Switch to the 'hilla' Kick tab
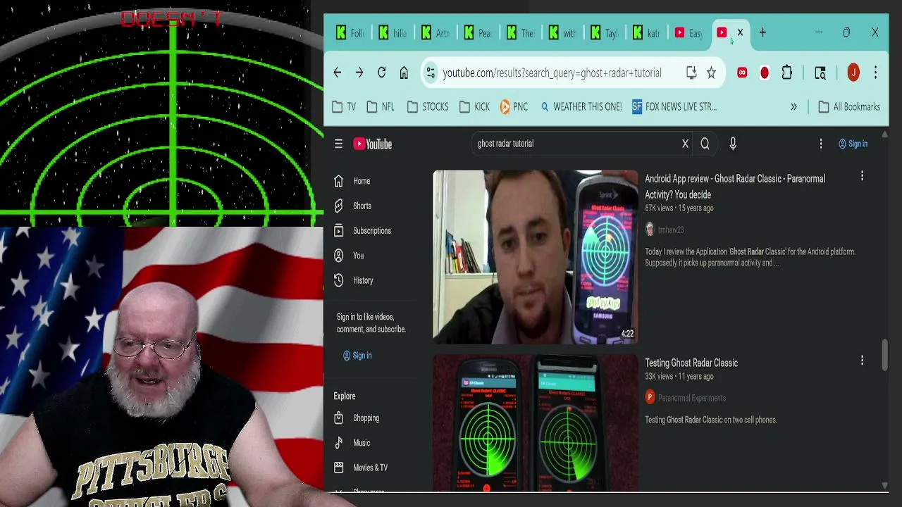Viewport: 902px width, 507px height. pyautogui.click(x=393, y=33)
